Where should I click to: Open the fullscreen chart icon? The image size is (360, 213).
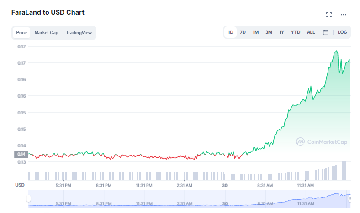point(329,15)
